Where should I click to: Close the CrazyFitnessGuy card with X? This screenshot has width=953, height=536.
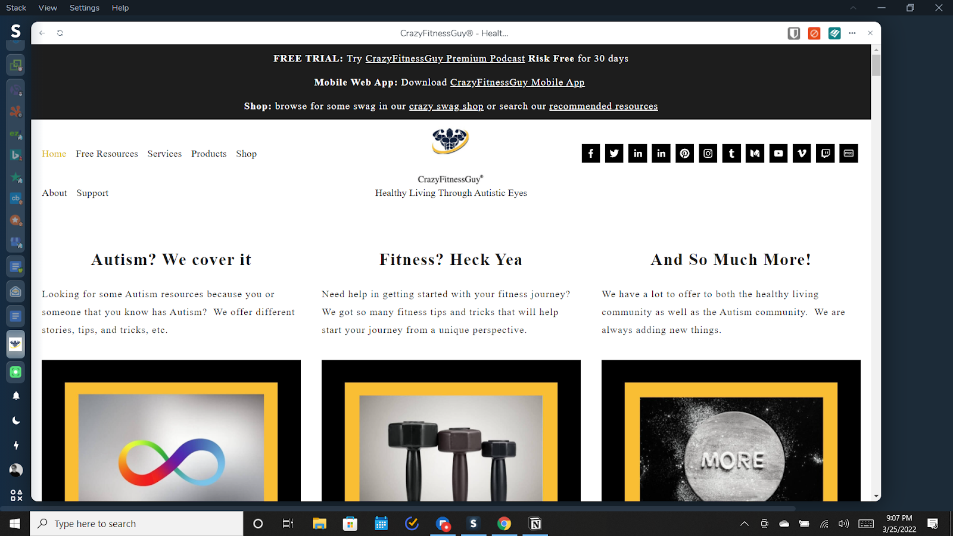click(x=870, y=33)
